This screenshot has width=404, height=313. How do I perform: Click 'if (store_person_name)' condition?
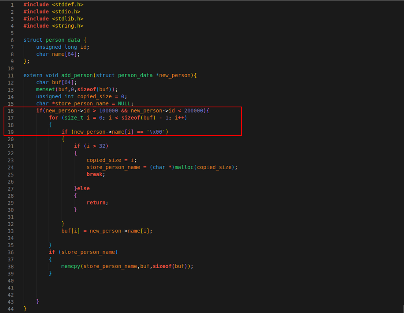click(83, 252)
